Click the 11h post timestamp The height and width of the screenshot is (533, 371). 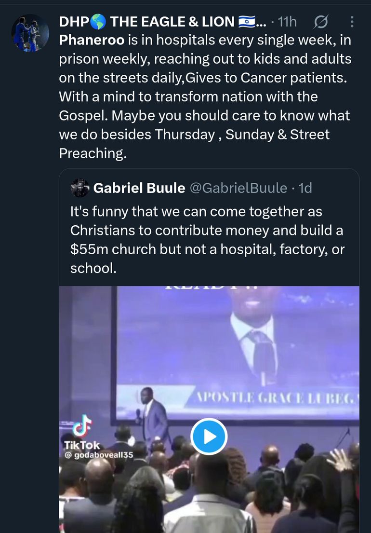tap(287, 22)
